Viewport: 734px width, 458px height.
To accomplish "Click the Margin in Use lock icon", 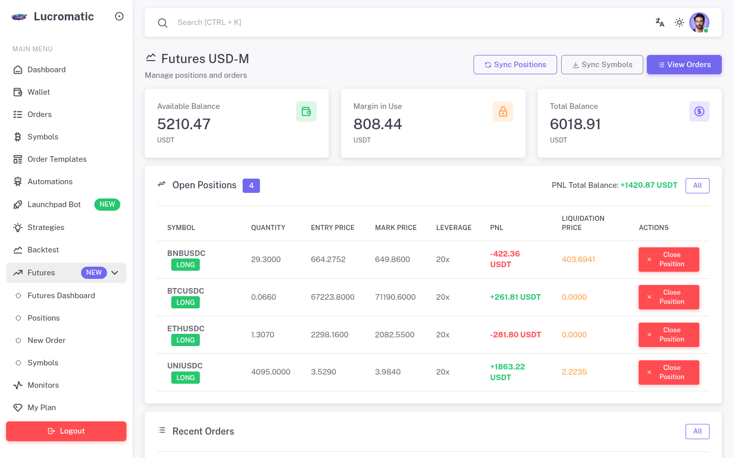I will point(503,111).
